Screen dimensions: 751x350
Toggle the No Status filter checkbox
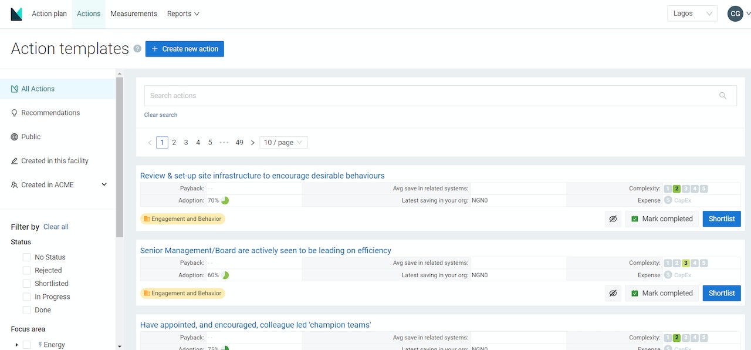coord(26,257)
